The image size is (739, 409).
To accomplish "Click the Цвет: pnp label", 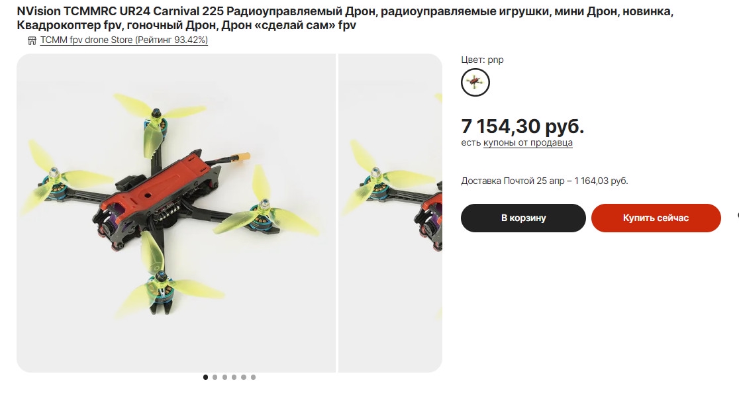I will (482, 60).
